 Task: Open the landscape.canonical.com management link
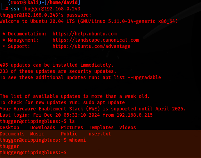(x=96, y=40)
